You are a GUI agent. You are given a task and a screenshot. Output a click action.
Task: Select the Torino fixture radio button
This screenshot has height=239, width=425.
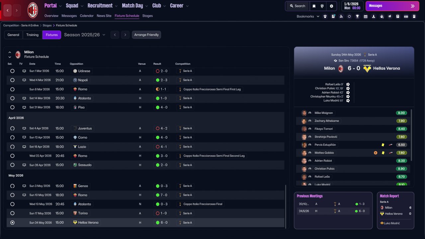[x=12, y=213]
